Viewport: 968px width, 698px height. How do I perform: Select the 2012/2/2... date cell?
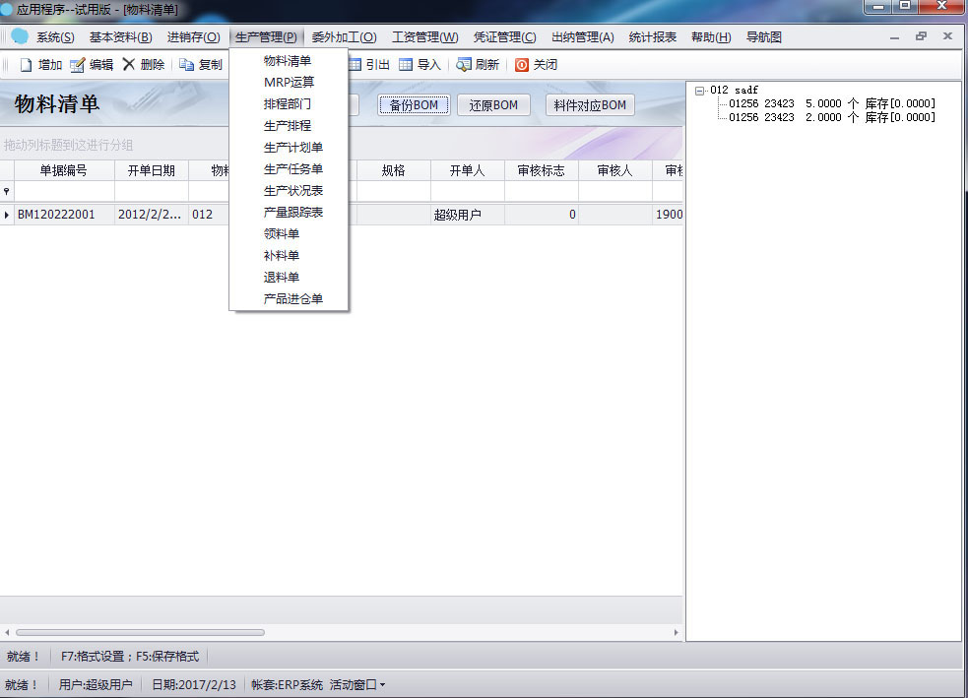point(152,215)
